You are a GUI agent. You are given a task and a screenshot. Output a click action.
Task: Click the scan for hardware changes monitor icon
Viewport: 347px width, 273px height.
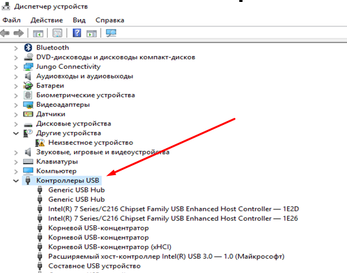pos(111,33)
